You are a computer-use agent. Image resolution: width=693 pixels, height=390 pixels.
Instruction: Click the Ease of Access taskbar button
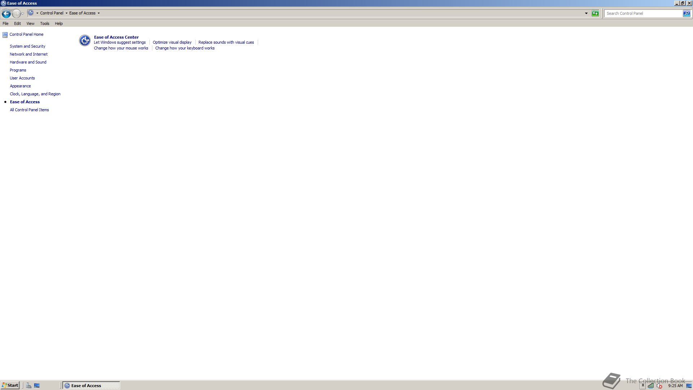[91, 385]
